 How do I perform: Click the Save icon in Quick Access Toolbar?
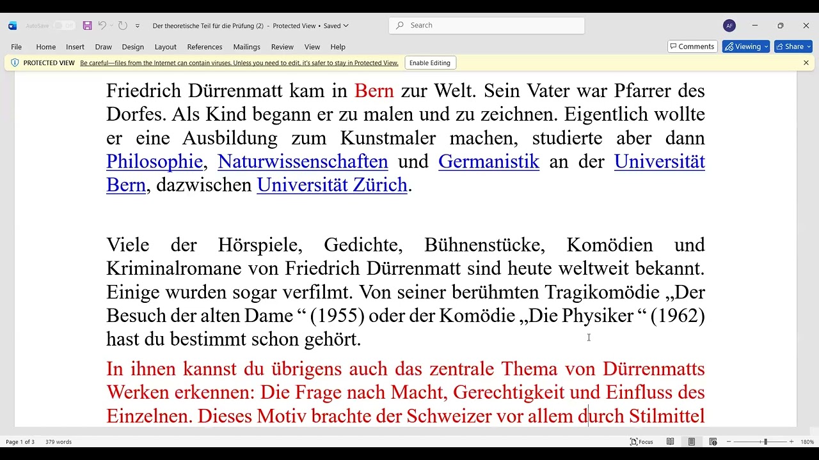pos(88,26)
